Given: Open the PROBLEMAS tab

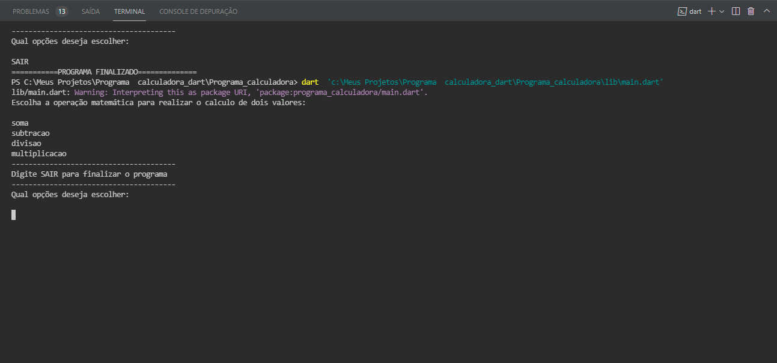Looking at the screenshot, I should pyautogui.click(x=31, y=11).
